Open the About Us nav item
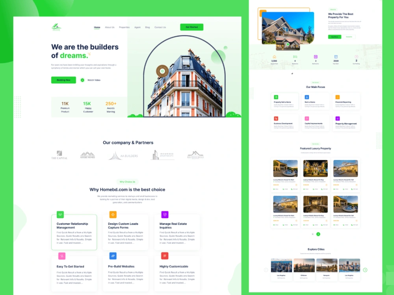 [110, 28]
